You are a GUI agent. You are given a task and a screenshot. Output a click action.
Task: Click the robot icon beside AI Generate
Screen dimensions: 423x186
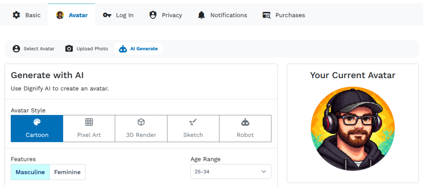tap(123, 49)
